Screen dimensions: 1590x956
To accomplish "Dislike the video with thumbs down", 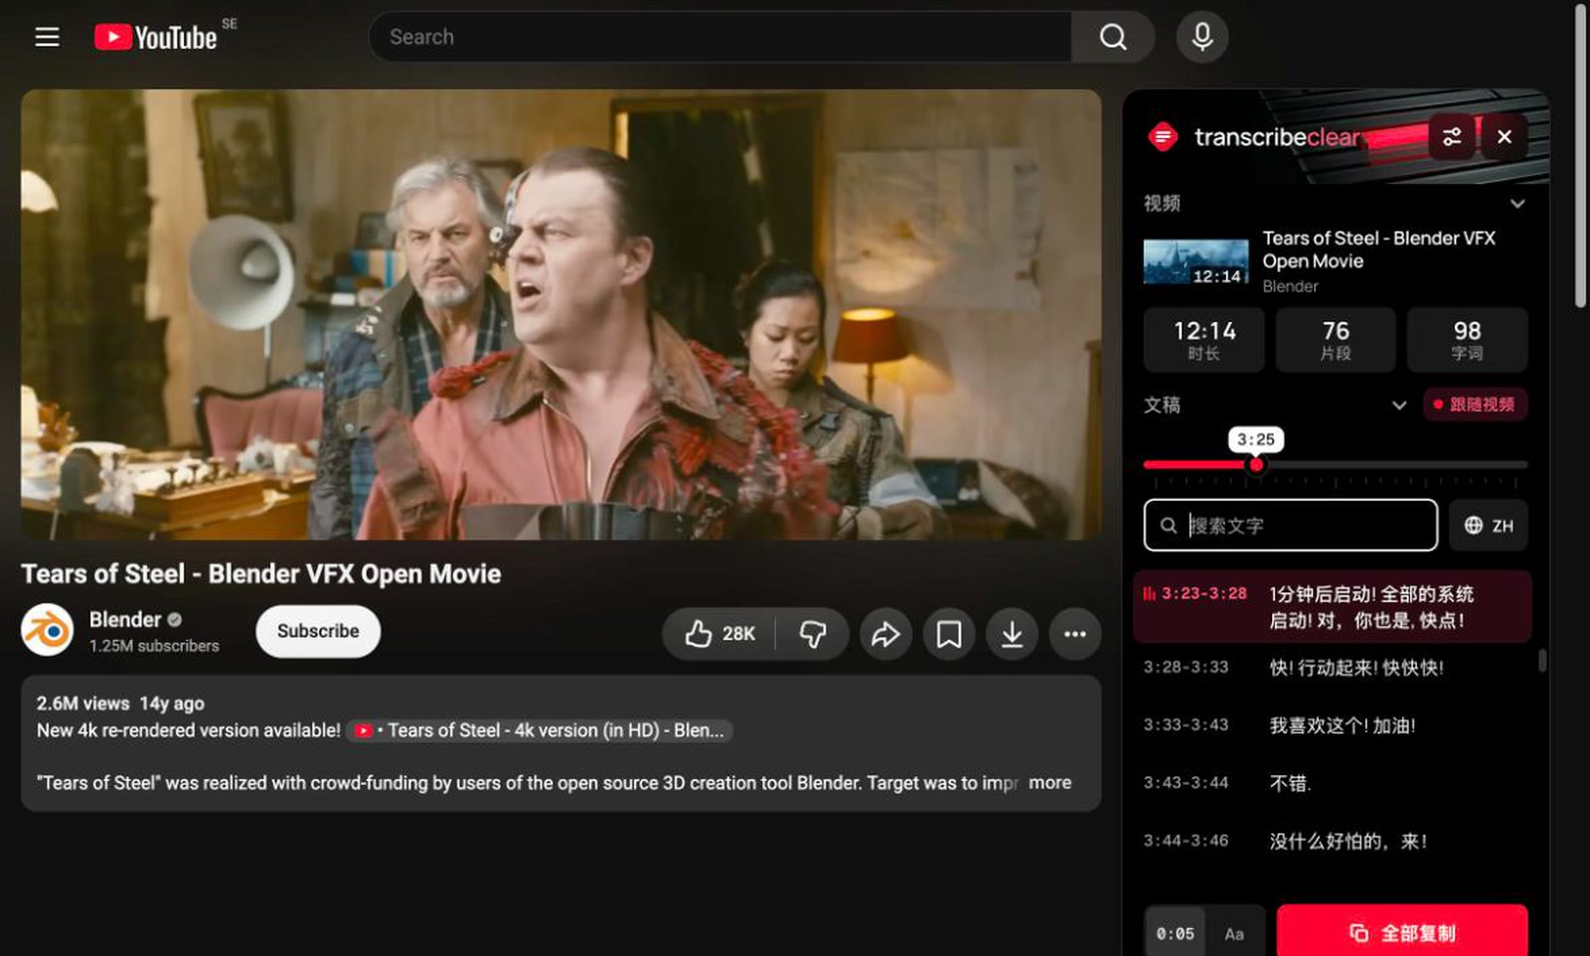I will pos(813,634).
